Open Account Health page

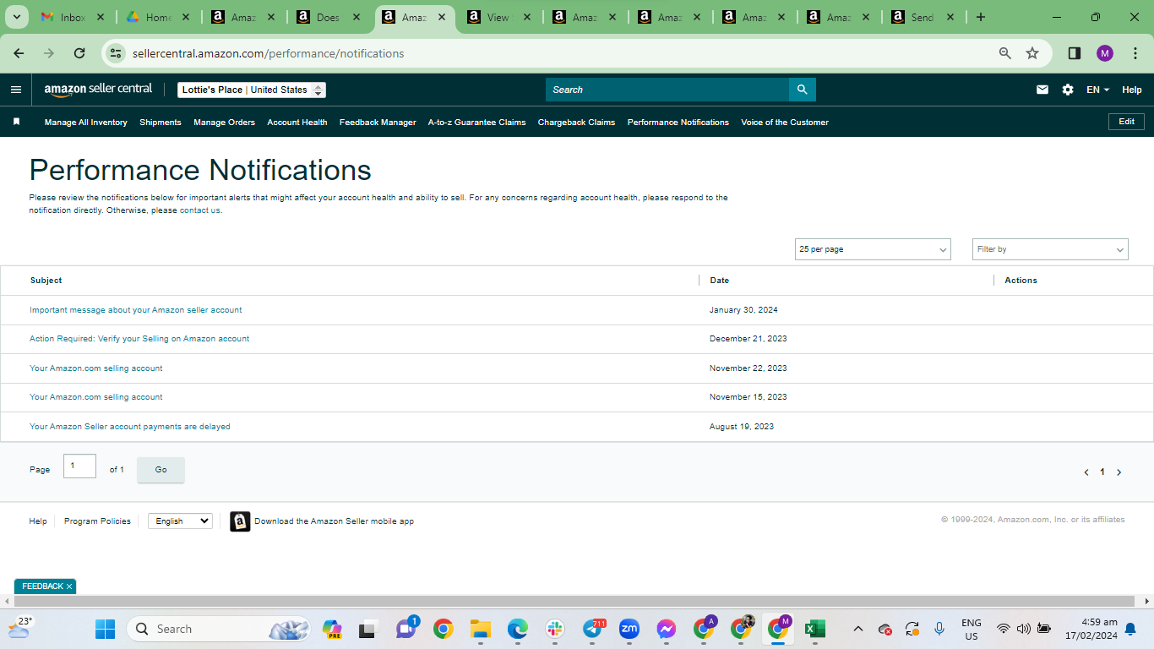297,123
